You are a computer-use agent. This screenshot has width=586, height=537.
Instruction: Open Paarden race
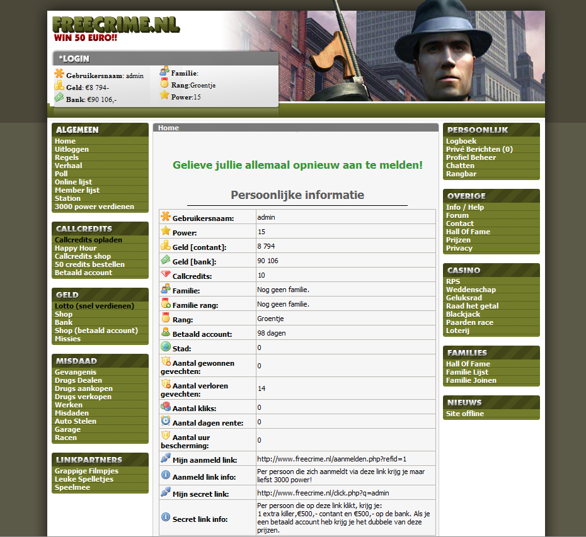tap(470, 323)
